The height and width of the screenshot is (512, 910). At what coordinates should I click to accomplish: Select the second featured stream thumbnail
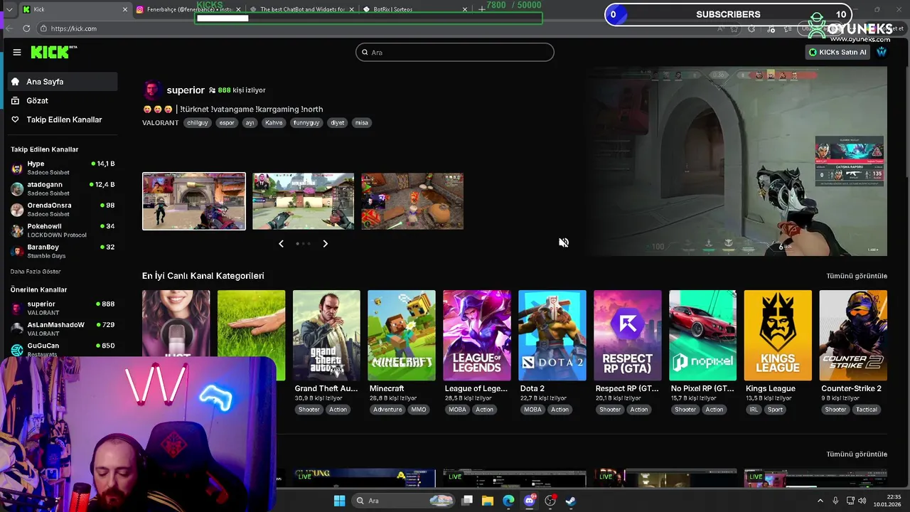coord(303,201)
